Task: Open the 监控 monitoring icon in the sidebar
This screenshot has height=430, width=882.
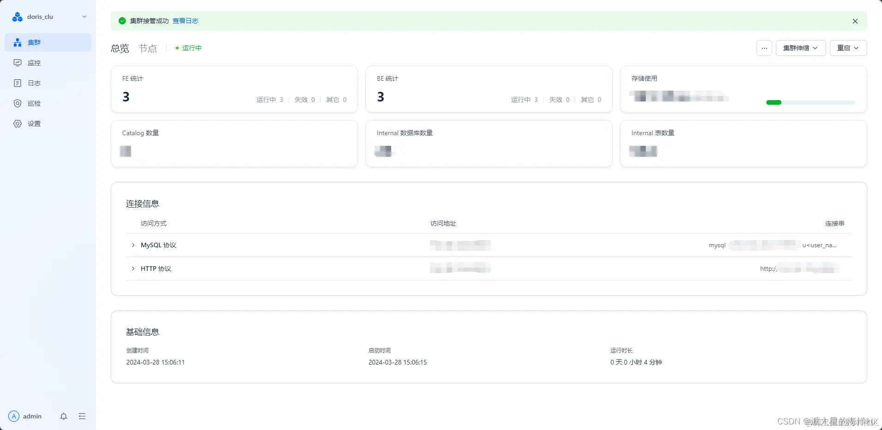Action: (18, 63)
